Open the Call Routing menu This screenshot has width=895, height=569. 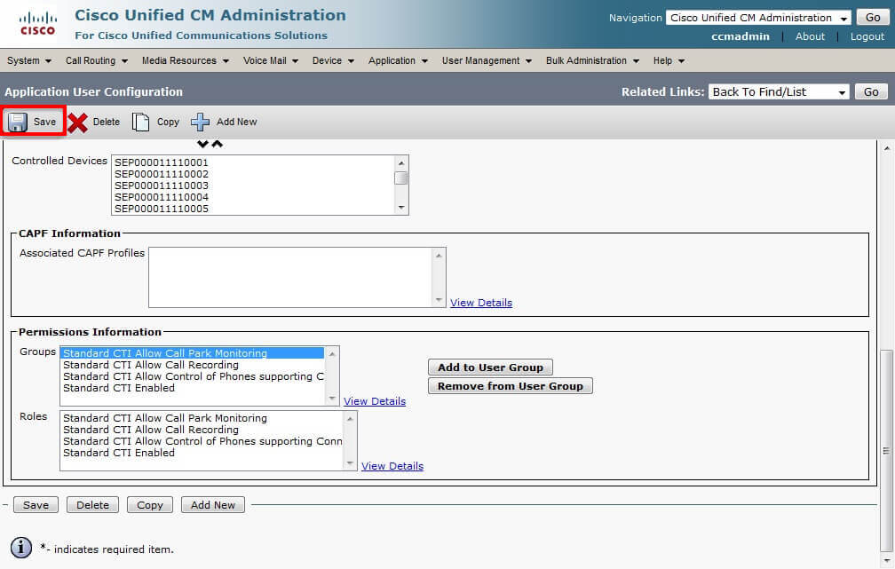[97, 60]
